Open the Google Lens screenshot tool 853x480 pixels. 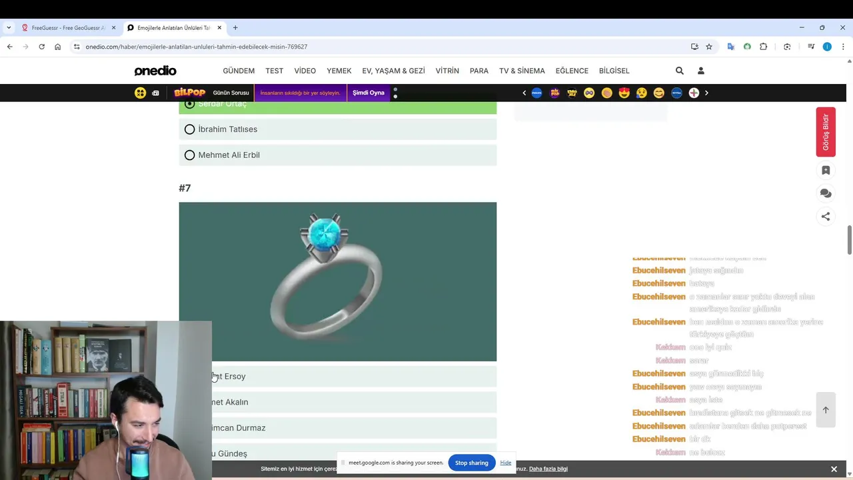click(x=787, y=47)
